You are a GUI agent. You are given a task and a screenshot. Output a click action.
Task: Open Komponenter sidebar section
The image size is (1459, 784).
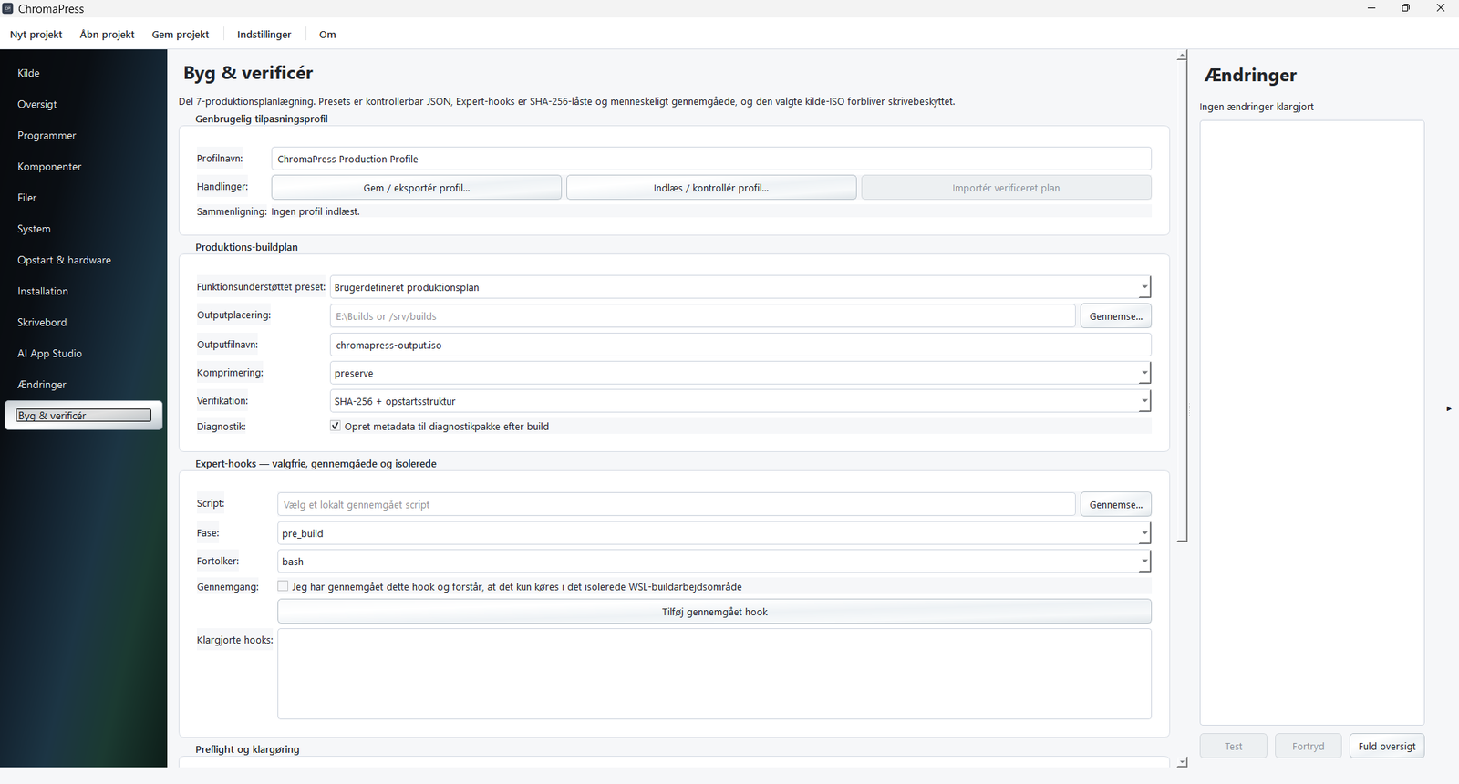(84, 167)
